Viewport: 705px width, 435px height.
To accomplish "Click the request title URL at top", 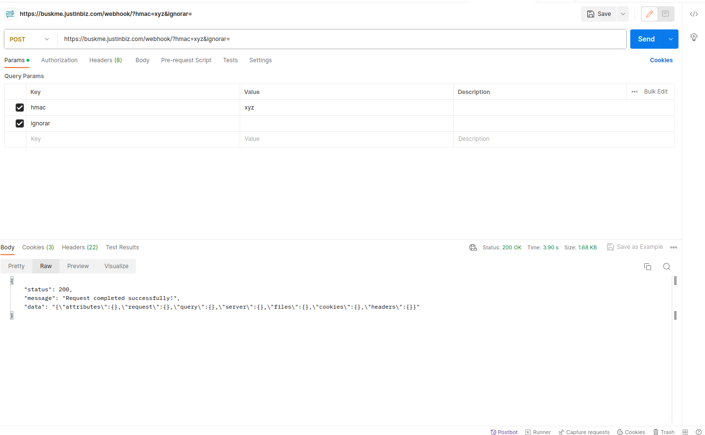I will pyautogui.click(x=106, y=14).
